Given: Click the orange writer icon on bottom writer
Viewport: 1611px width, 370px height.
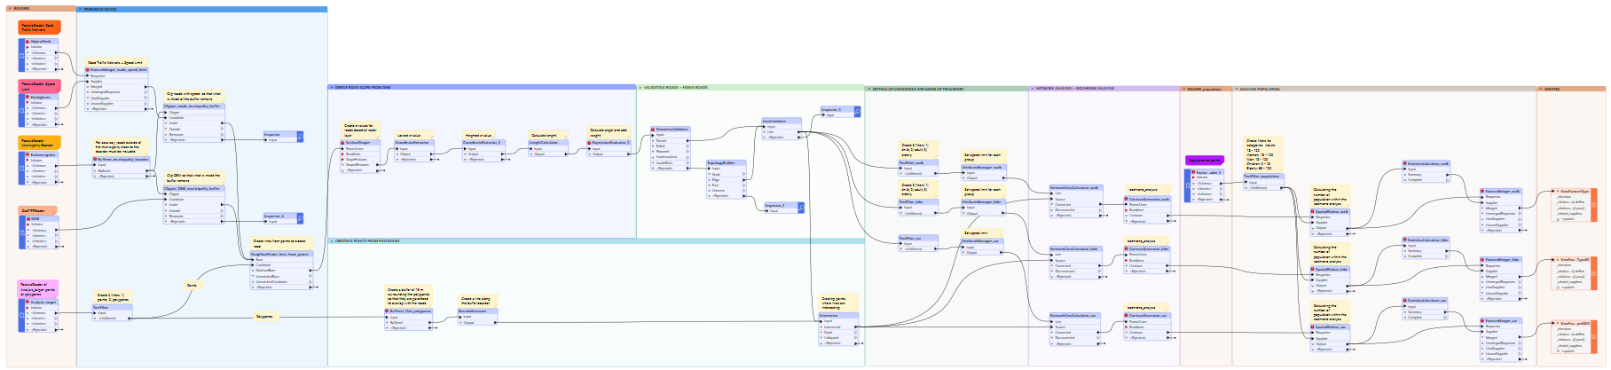Looking at the screenshot, I should [x=1593, y=337].
